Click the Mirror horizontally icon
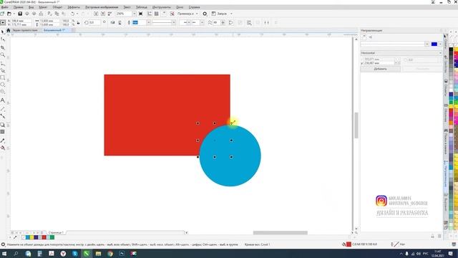The height and width of the screenshot is (258, 458). tap(112, 22)
